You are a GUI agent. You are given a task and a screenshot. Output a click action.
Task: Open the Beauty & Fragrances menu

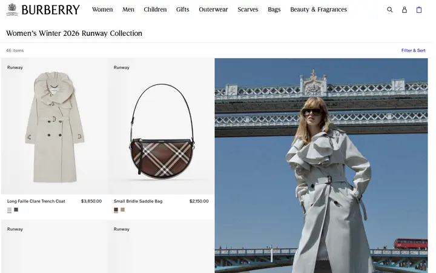[x=319, y=10]
